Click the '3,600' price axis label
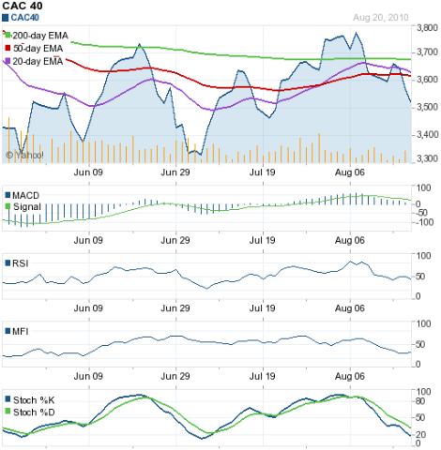 [x=427, y=80]
